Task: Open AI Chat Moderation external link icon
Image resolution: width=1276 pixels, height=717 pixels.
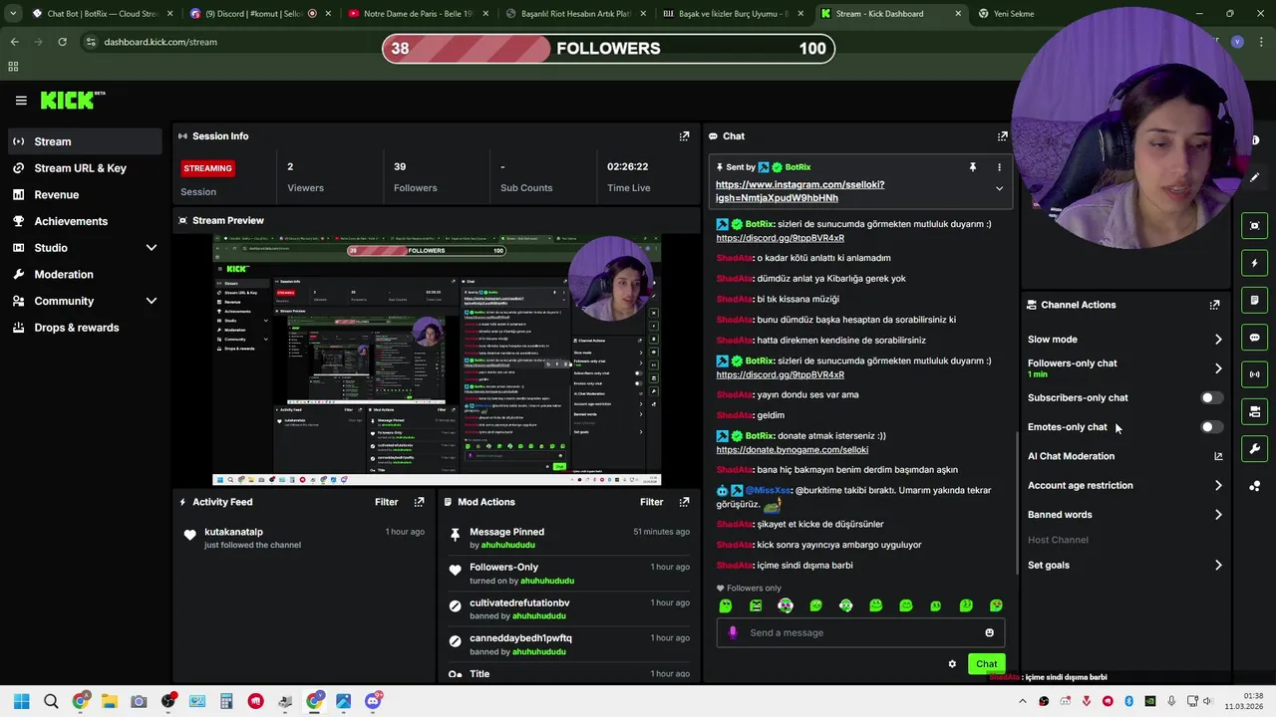Action: [1218, 456]
